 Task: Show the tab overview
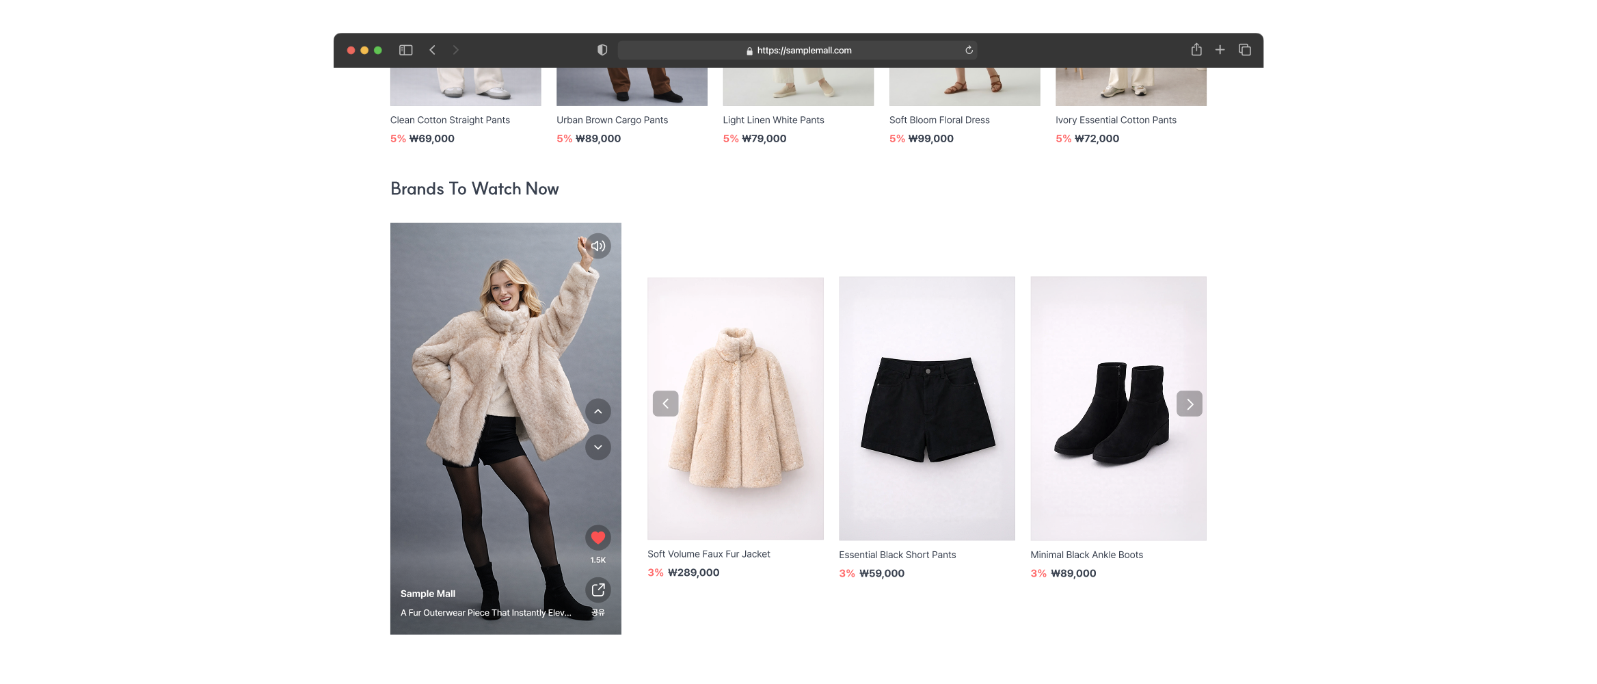coord(1245,50)
